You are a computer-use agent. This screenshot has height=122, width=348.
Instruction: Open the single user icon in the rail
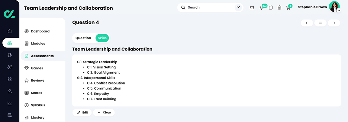tap(10, 91)
